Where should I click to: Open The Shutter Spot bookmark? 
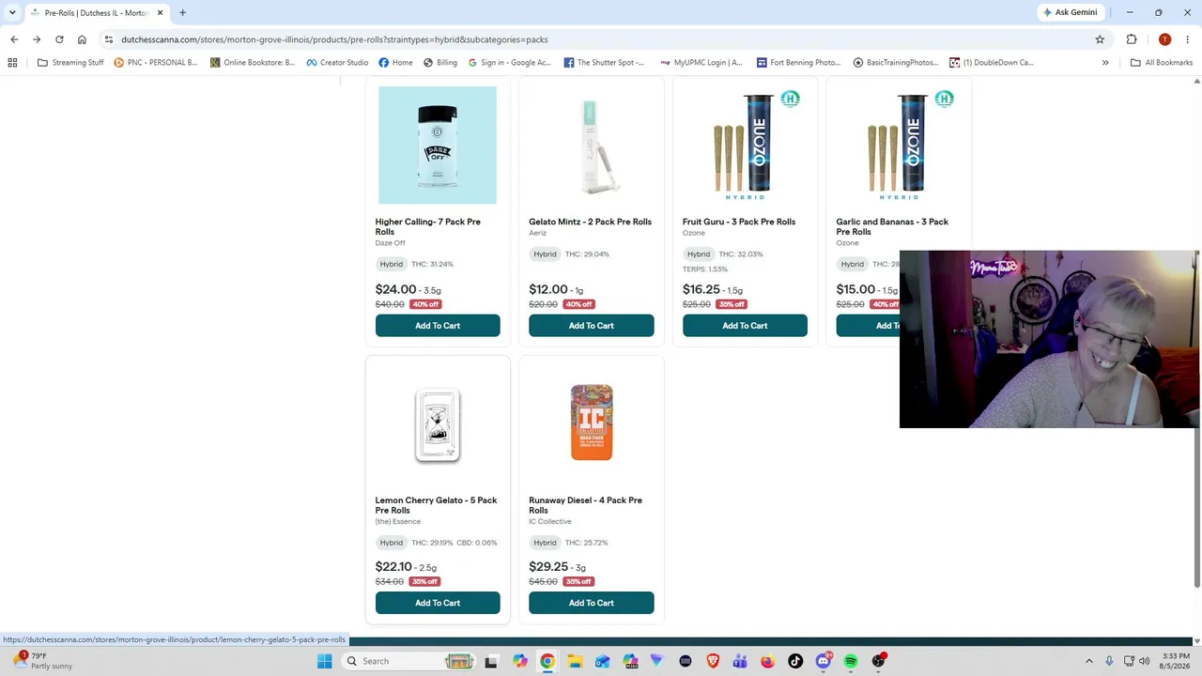[604, 63]
